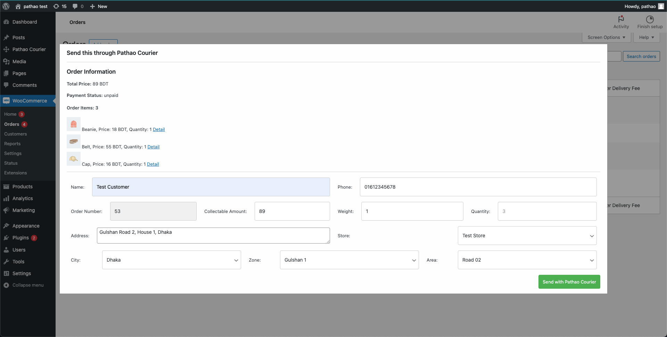Screen dimensions: 667x337
Task: Open the City dropdown showing Dhaka
Action: [x=171, y=260]
